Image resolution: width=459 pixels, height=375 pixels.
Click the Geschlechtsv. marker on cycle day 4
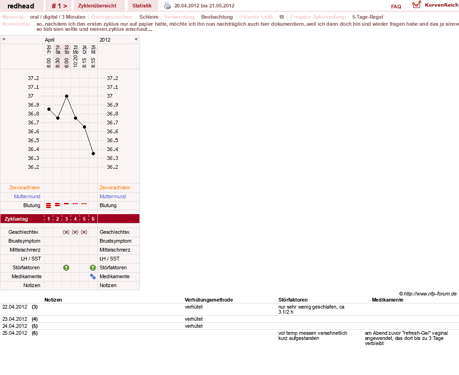tap(75, 232)
